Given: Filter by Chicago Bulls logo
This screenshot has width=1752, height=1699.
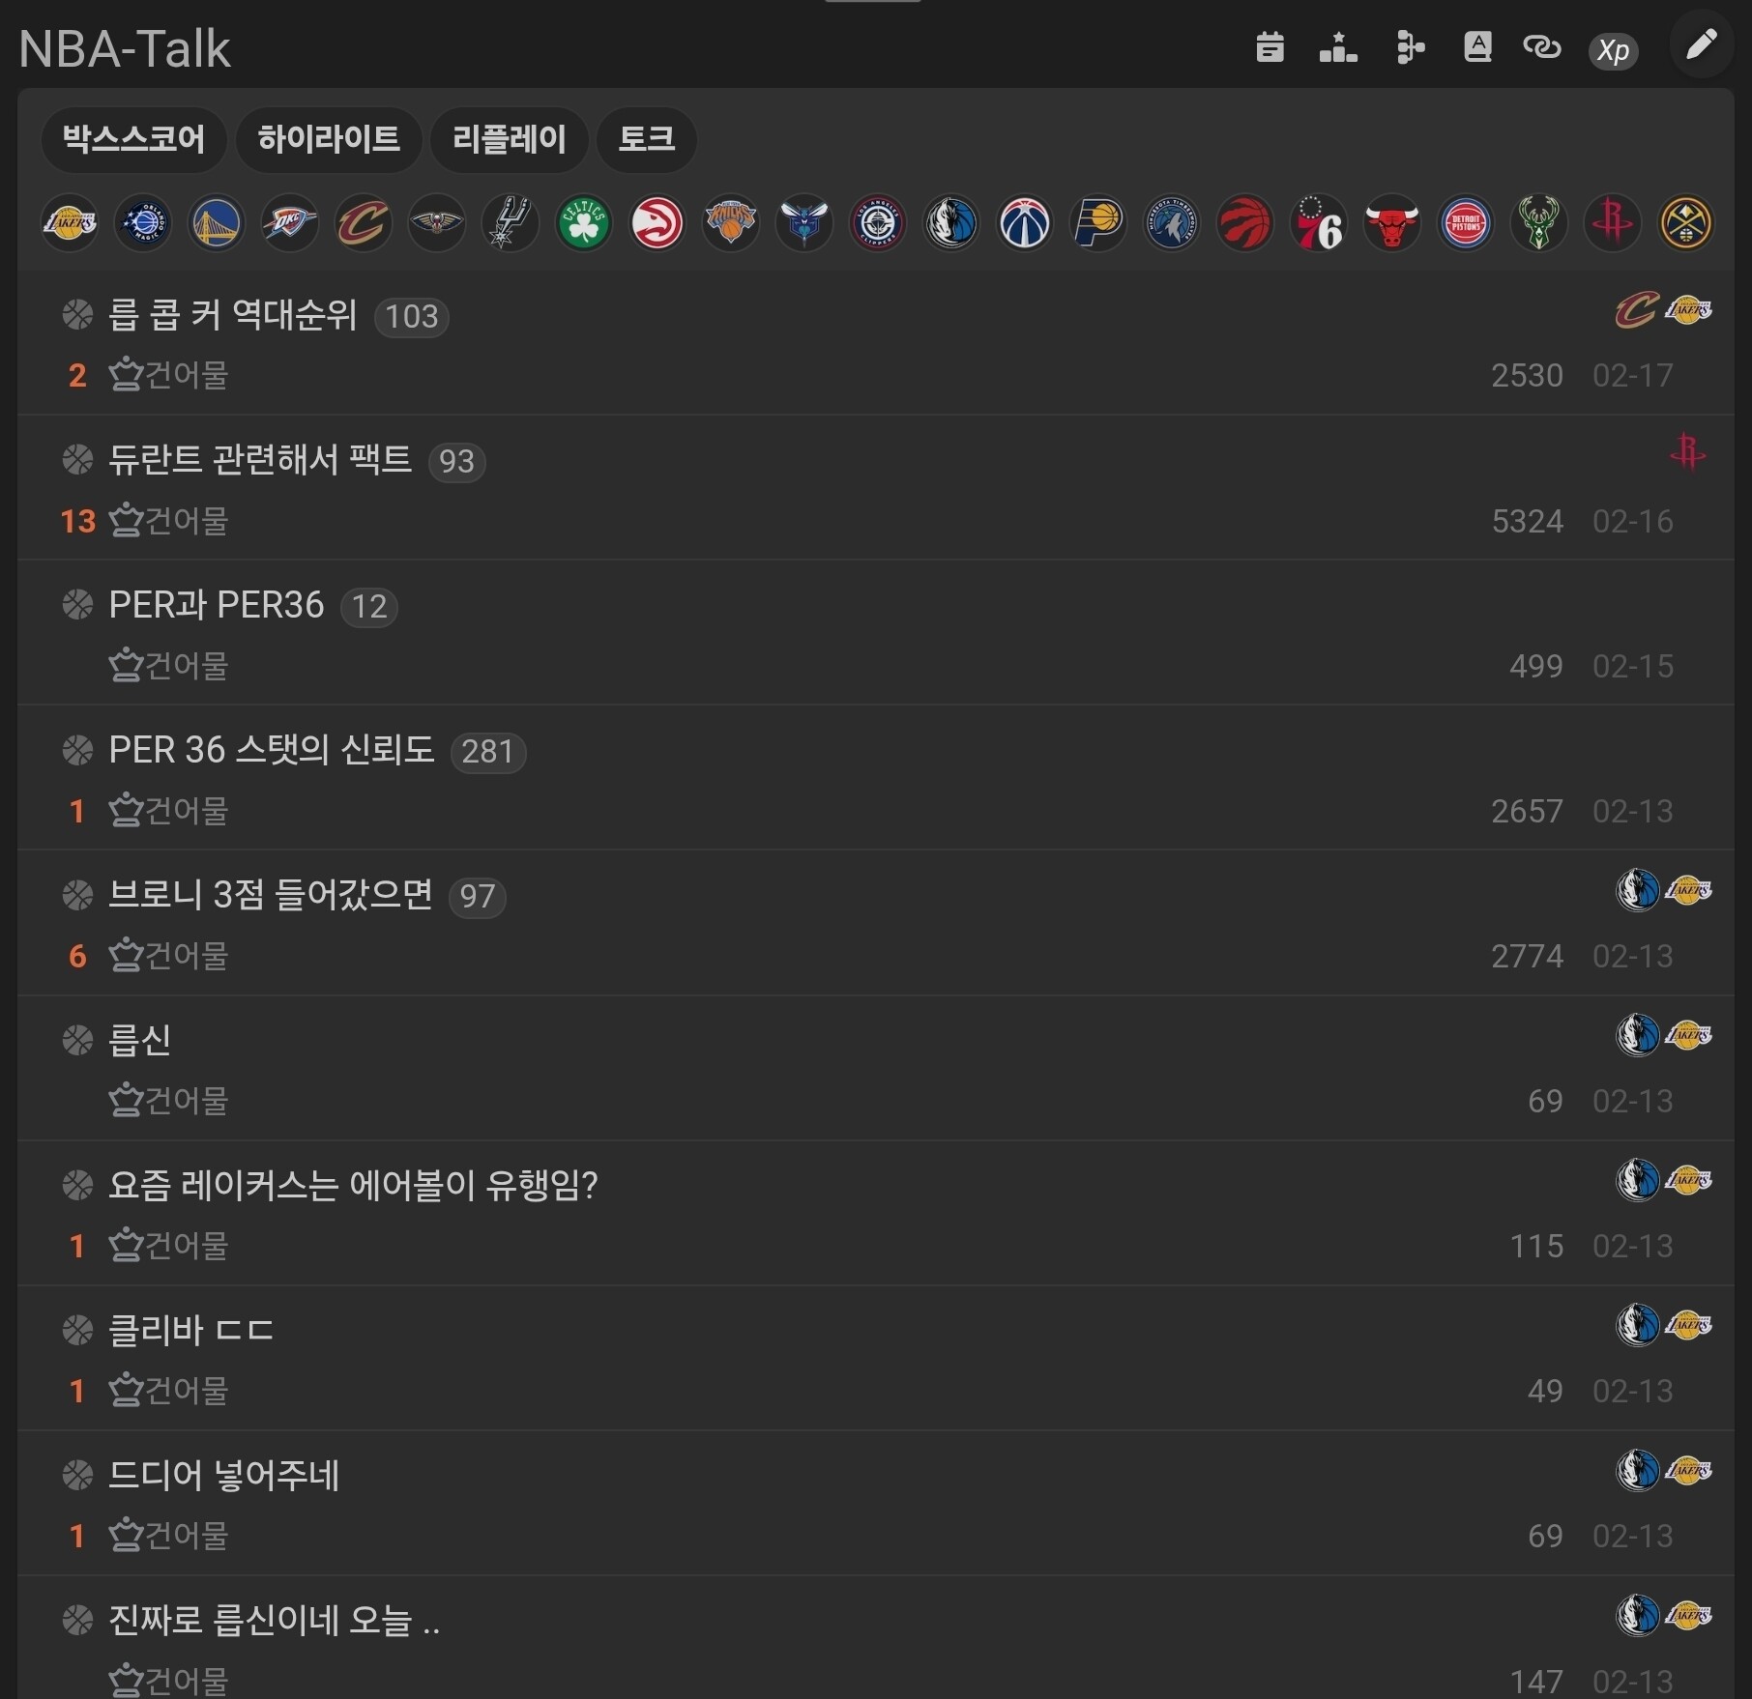Looking at the screenshot, I should [x=1392, y=223].
